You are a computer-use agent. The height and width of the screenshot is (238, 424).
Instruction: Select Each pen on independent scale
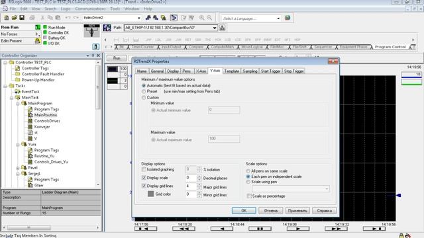coord(248,177)
